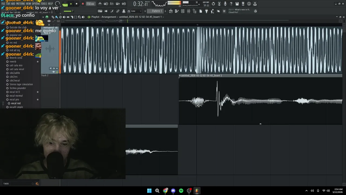The image size is (346, 195).
Task: Toggle the 3-2-1 countdown before recording
Action: click(112, 4)
